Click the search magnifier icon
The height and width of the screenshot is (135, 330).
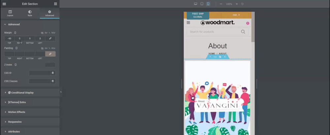click(243, 32)
